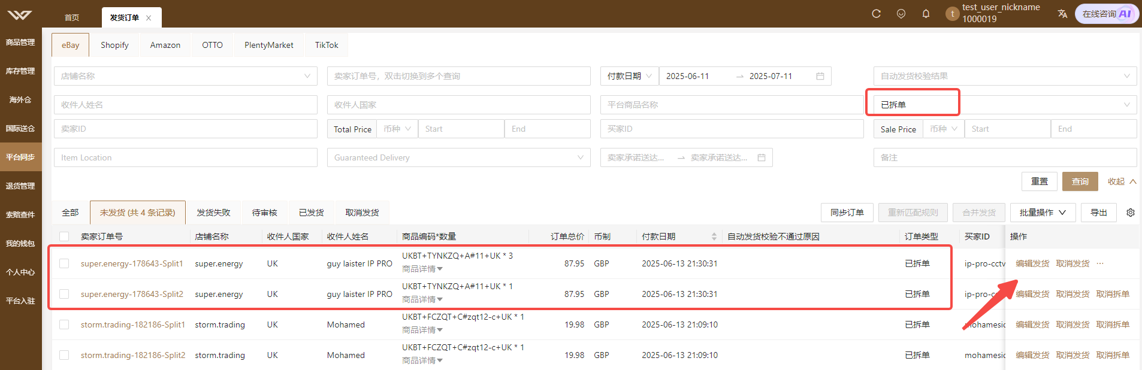The height and width of the screenshot is (370, 1142).
Task: Focus the 卖家订单号 search field
Action: tap(458, 76)
